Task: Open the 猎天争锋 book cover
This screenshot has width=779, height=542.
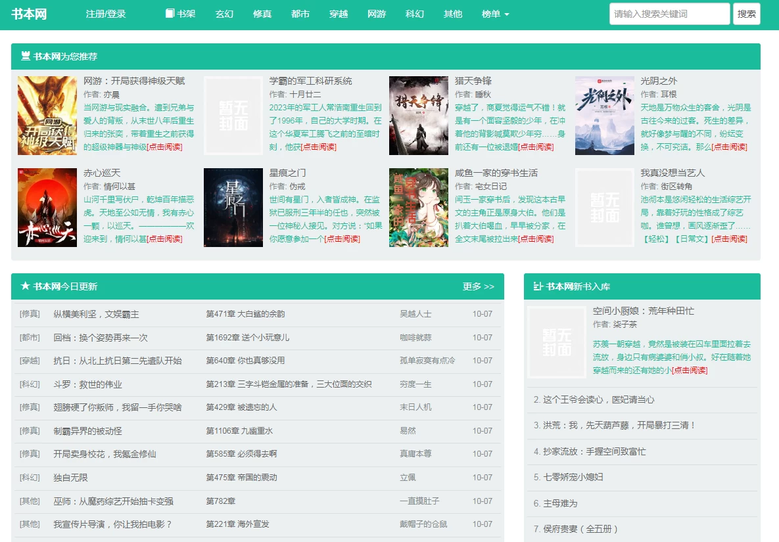Action: [419, 116]
